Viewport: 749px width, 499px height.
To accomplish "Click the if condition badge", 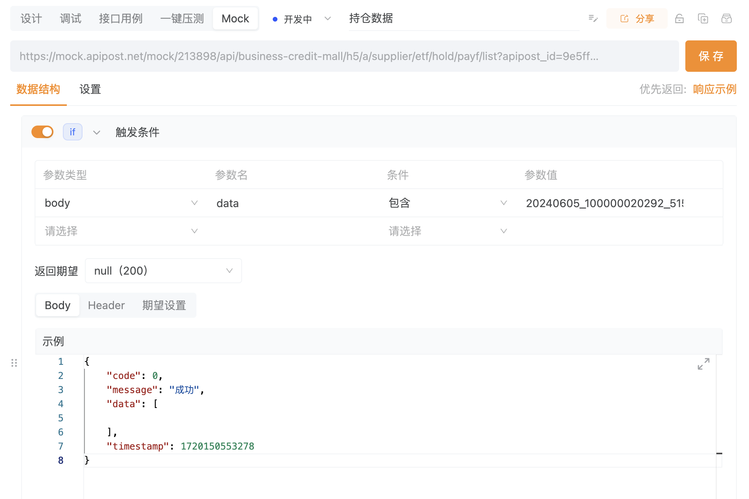I will click(73, 132).
